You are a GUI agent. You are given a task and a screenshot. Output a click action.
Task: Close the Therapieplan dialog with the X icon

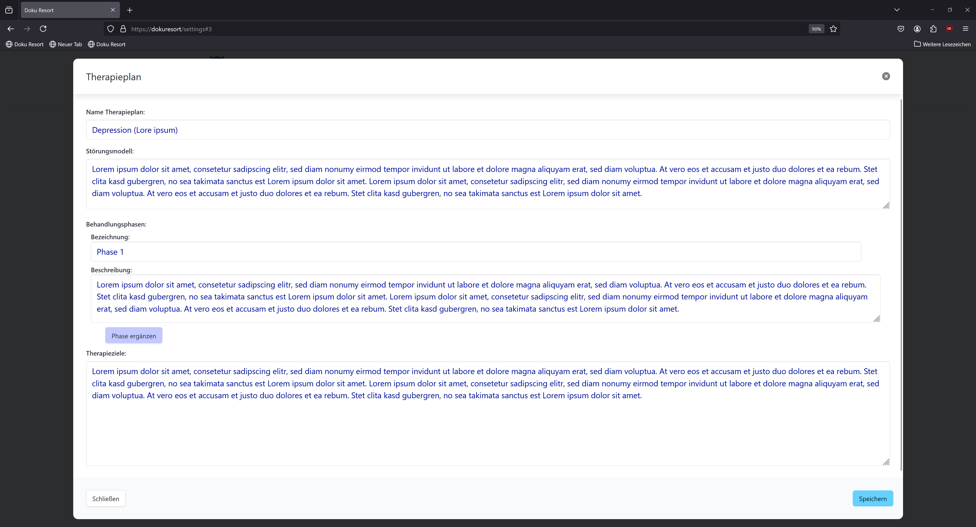886,76
